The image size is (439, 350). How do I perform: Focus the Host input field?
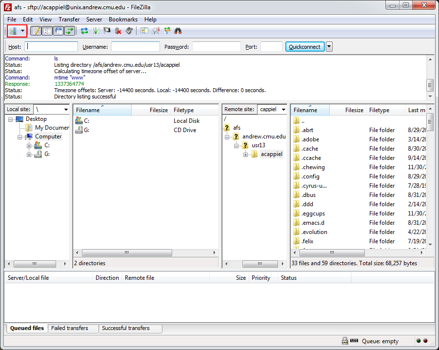tap(51, 46)
